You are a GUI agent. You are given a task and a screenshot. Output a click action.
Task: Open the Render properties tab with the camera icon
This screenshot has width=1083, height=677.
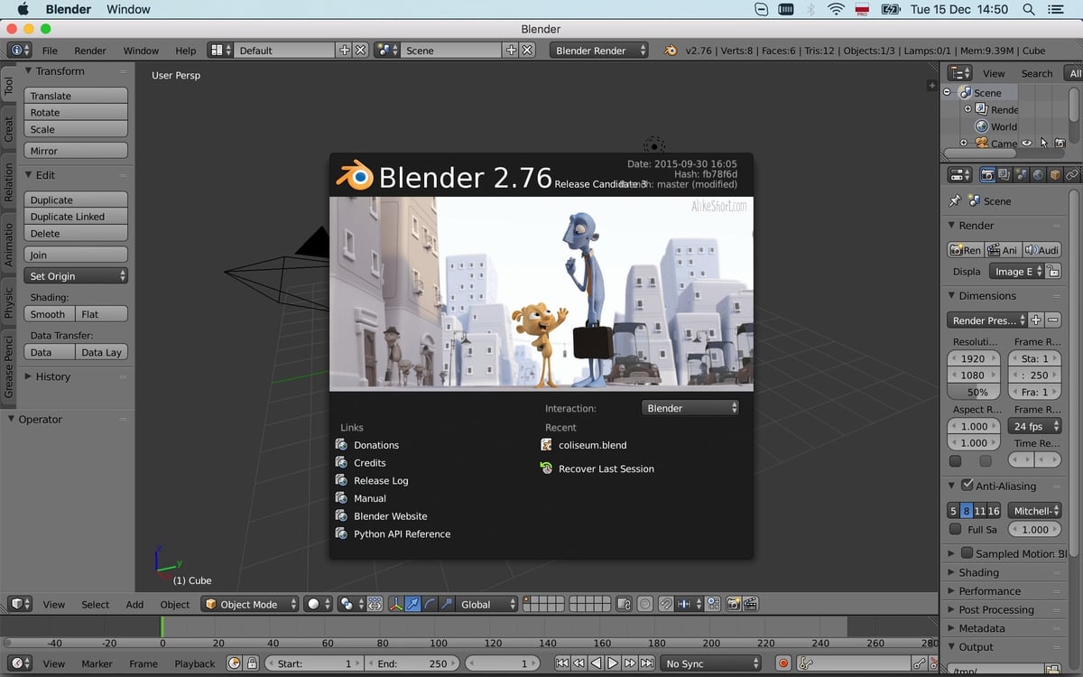click(987, 174)
